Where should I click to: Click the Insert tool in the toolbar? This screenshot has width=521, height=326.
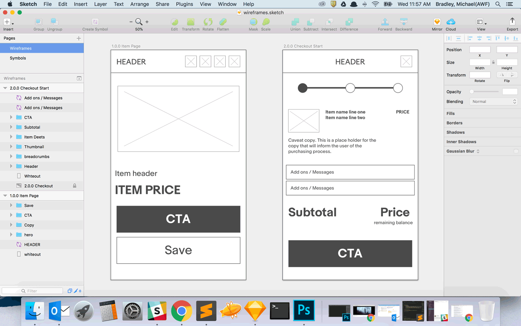[7, 22]
